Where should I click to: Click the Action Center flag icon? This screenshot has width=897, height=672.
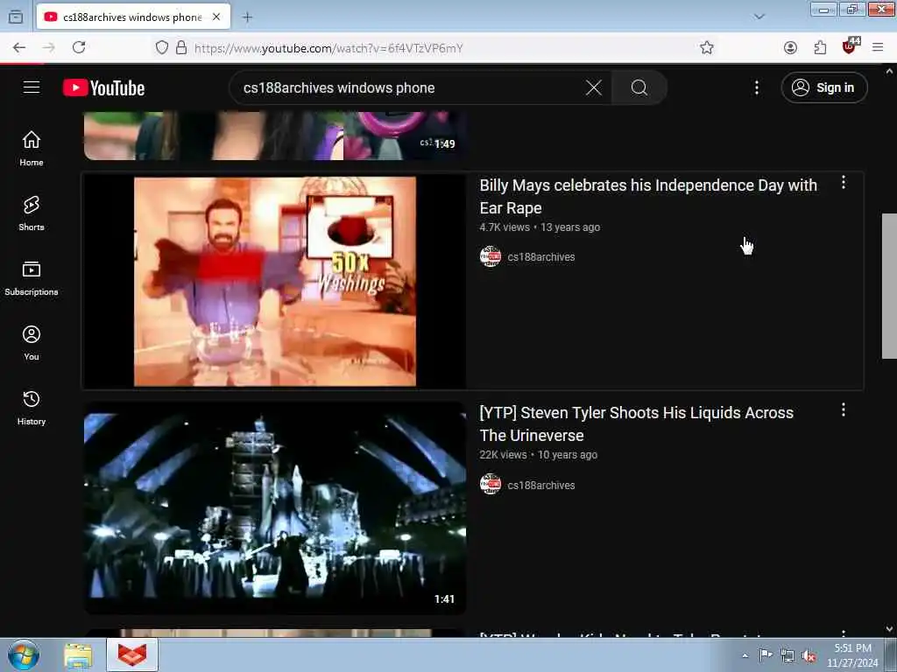tap(766, 654)
